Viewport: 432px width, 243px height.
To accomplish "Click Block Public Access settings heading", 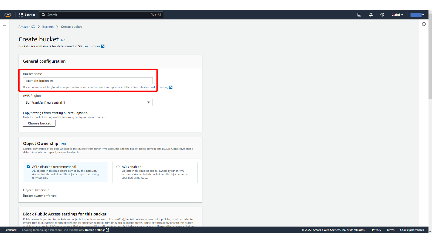I will pyautogui.click(x=65, y=214).
